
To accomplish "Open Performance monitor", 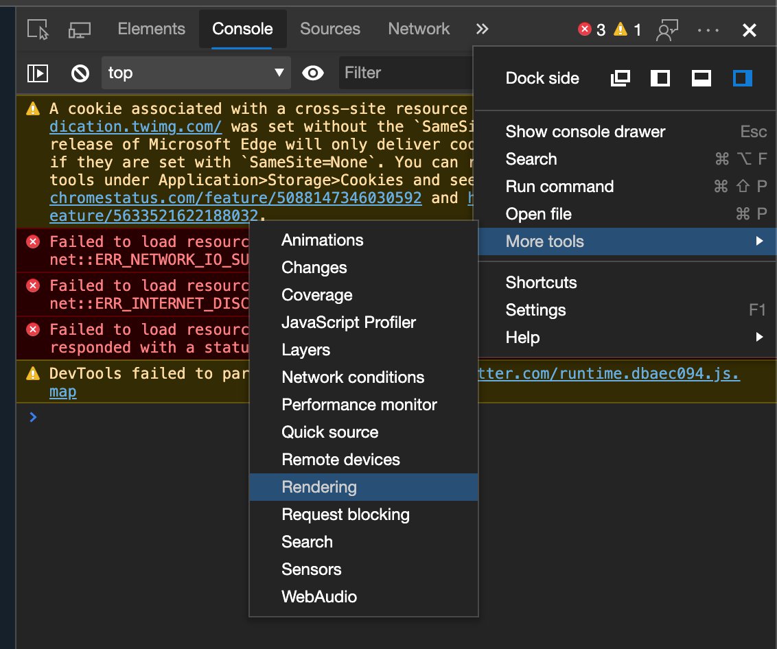I will (x=364, y=405).
